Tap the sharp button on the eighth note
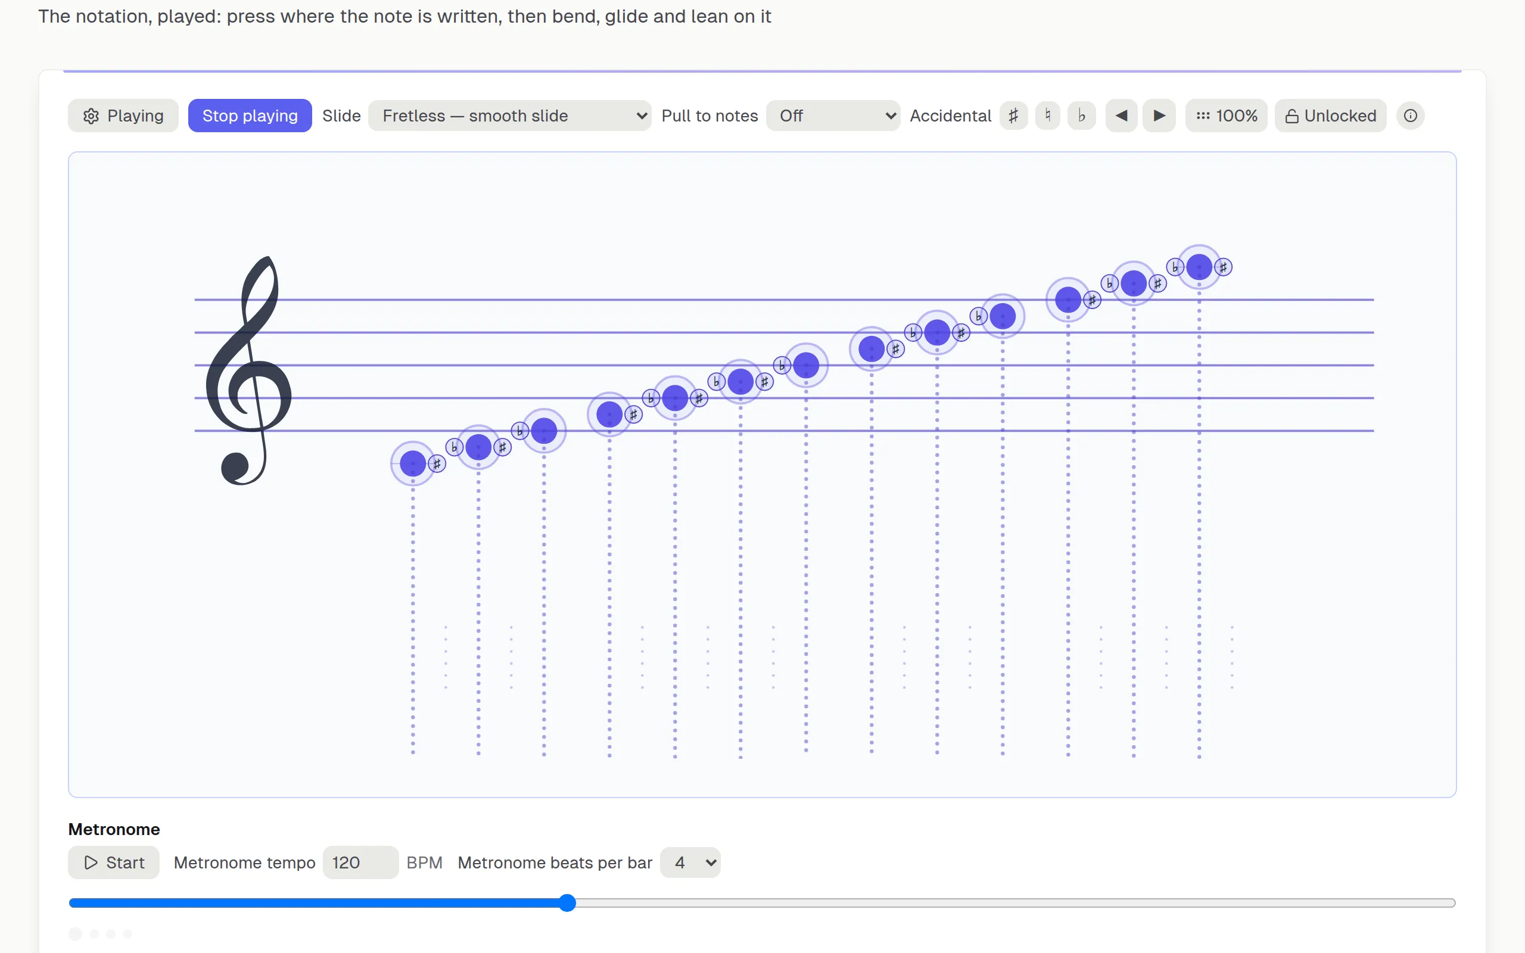 [x=895, y=349]
